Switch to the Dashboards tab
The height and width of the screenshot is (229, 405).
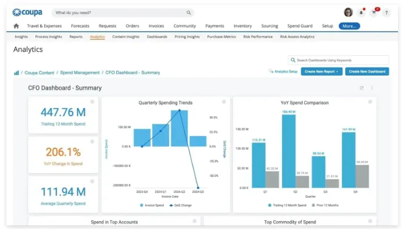(x=157, y=37)
